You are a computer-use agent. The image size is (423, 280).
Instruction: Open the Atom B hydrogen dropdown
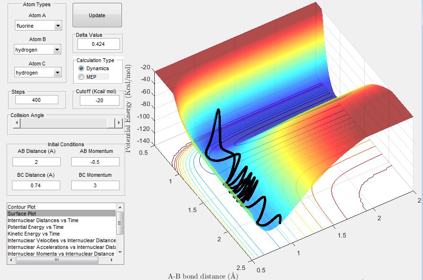(x=37, y=50)
